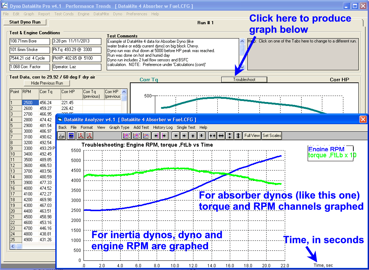Click the first multi-line graph type icon
Screen dimensions: 369x270
pos(126,136)
